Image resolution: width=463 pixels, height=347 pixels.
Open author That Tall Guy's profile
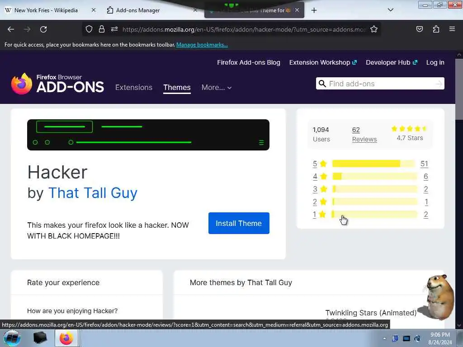tap(93, 193)
